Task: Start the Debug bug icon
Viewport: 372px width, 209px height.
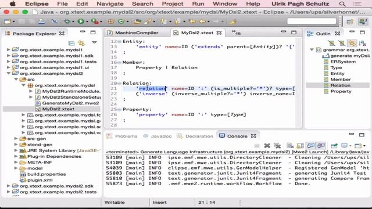Action: pos(67,21)
